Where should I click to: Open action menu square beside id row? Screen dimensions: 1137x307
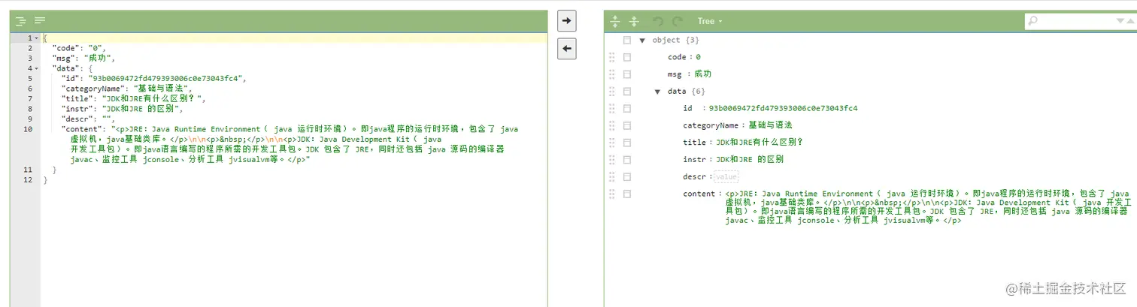627,108
